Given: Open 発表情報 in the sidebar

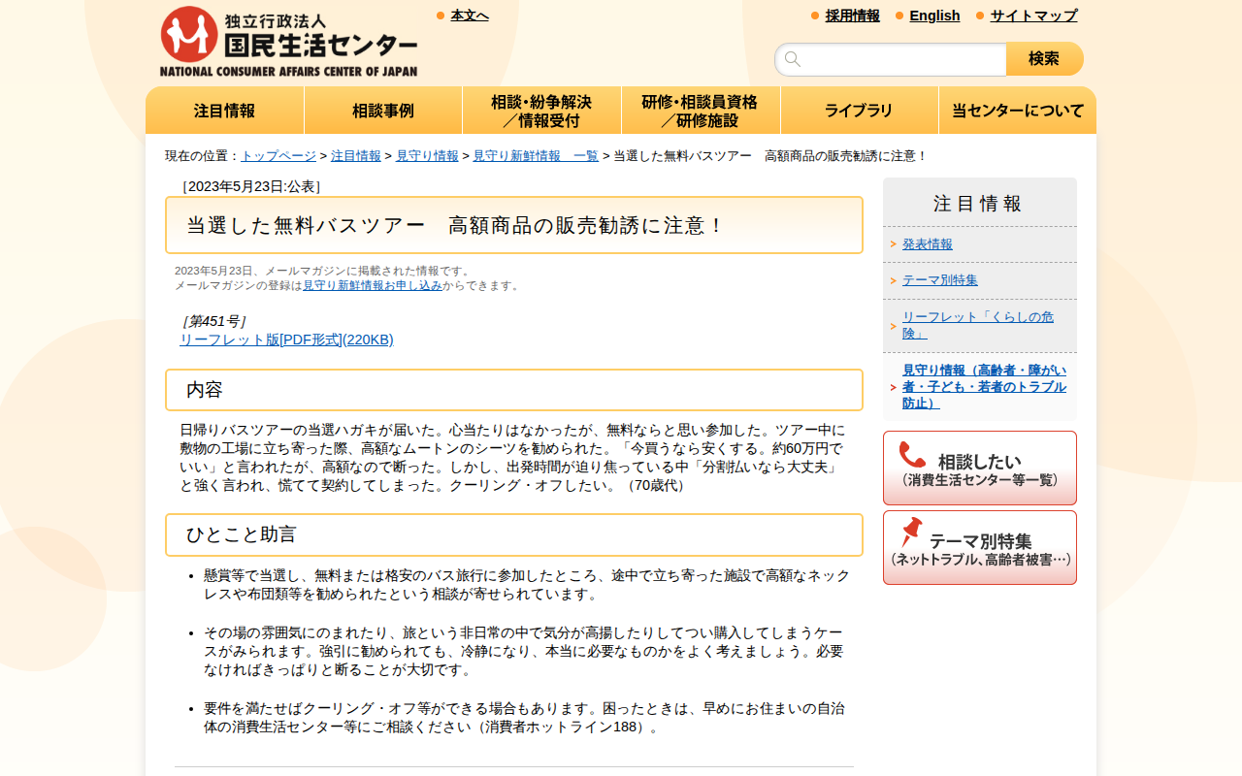Looking at the screenshot, I should [x=928, y=244].
